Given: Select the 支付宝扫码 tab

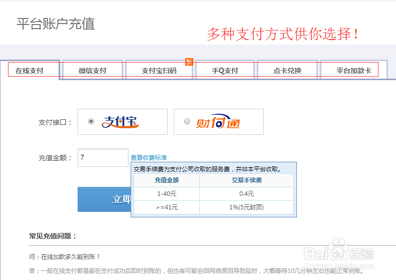Looking at the screenshot, I should pyautogui.click(x=159, y=71).
